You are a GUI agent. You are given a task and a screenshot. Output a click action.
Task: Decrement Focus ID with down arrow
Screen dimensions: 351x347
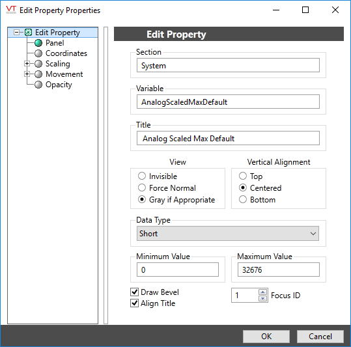click(263, 298)
